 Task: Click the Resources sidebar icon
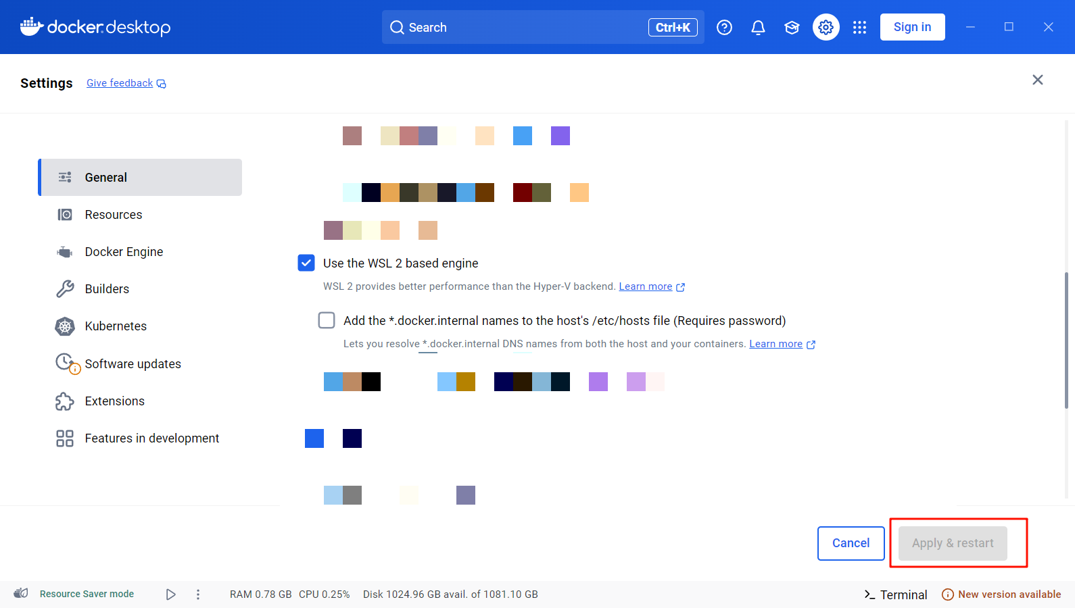pyautogui.click(x=65, y=215)
